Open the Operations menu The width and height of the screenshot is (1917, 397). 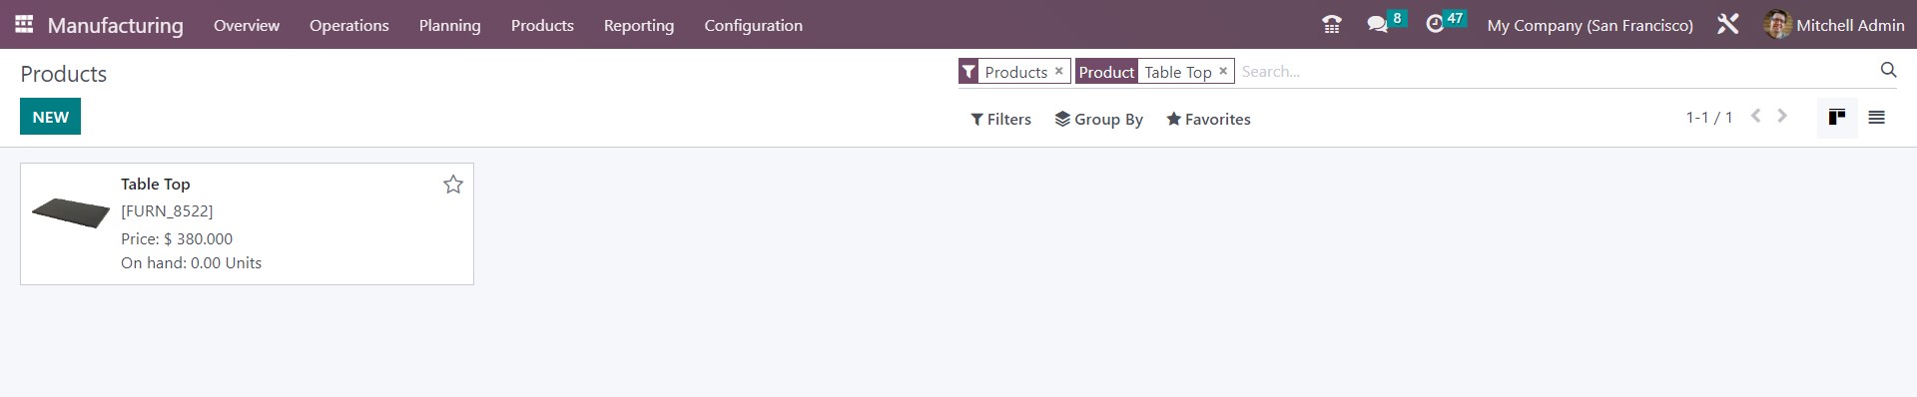coord(348,25)
